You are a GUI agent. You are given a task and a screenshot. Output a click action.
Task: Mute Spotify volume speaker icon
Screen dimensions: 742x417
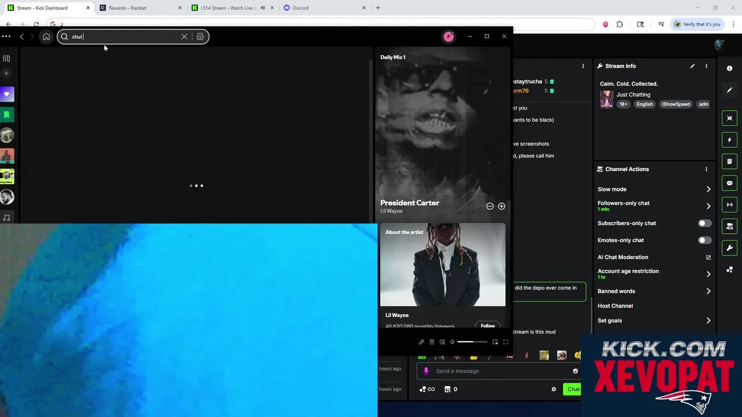452,342
